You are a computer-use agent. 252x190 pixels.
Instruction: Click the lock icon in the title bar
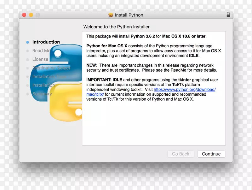[x=229, y=15]
